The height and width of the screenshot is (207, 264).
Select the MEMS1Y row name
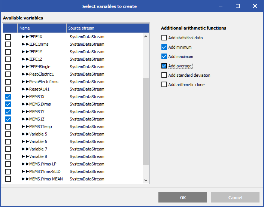[x=37, y=112]
